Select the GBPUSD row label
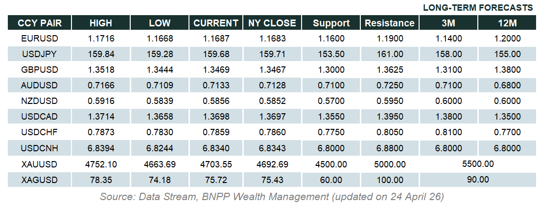Viewport: 540px width, 204px height. click(40, 70)
